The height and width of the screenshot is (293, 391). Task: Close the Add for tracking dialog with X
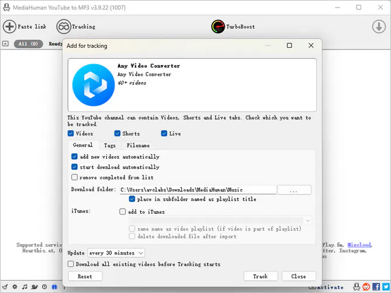tap(311, 46)
